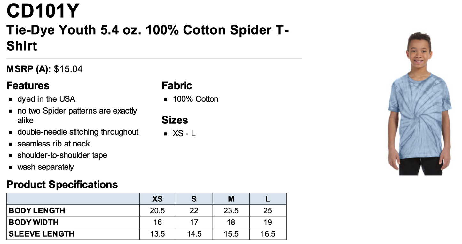Click the "shoulder-to-shoulder tape" feature

point(62,155)
